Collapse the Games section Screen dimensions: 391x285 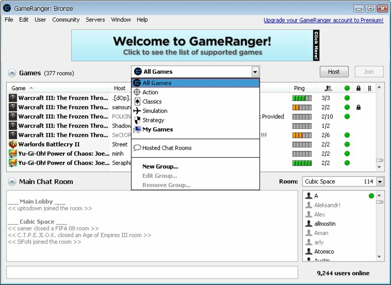(x=12, y=73)
